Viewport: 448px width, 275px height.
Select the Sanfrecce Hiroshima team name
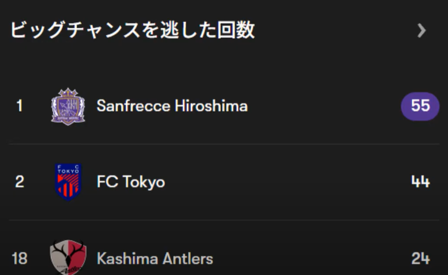click(172, 106)
